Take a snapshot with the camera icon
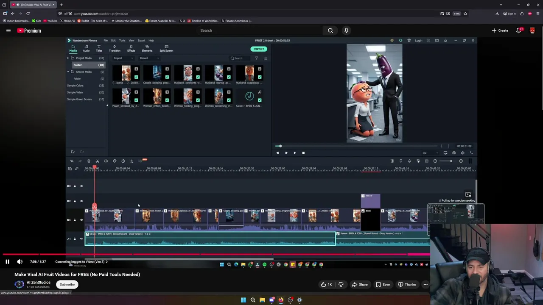The image size is (543, 305). click(454, 153)
